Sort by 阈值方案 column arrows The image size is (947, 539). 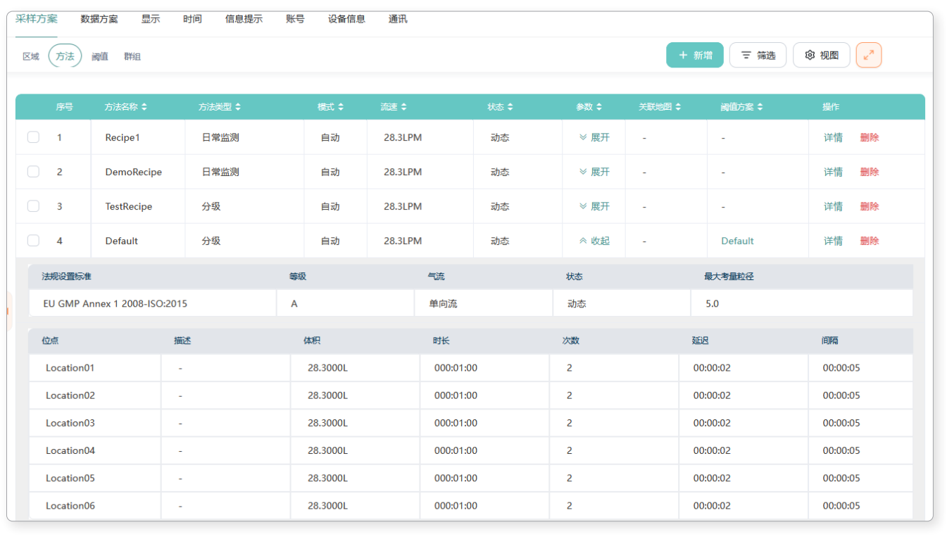point(760,107)
